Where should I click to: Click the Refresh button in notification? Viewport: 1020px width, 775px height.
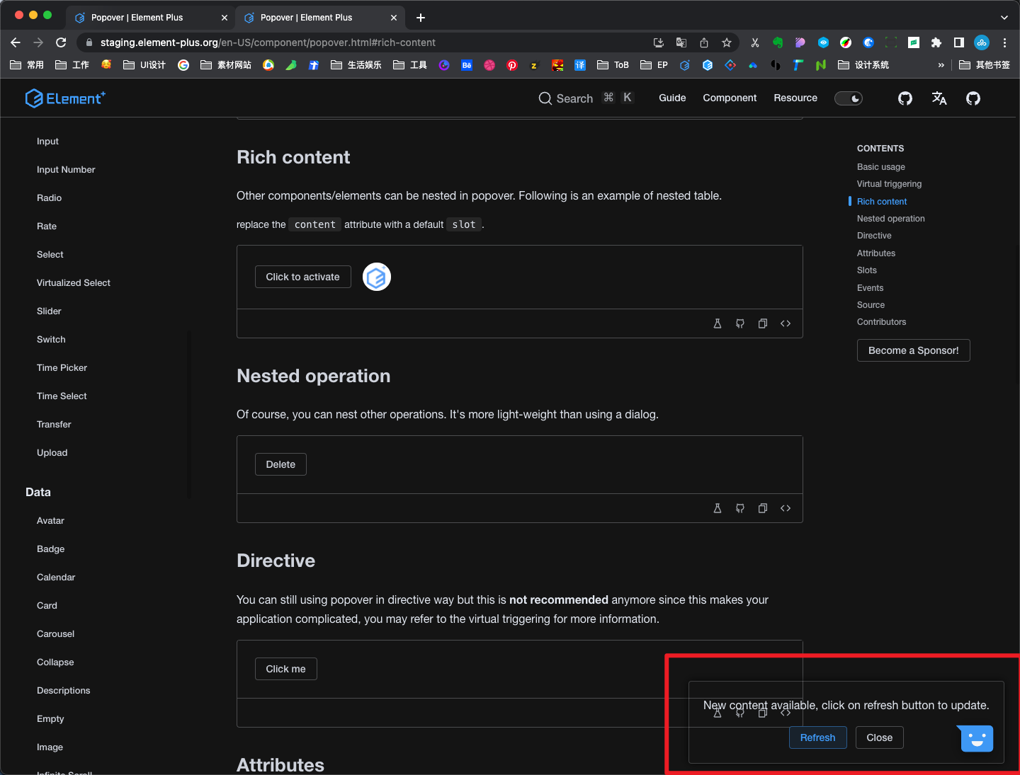click(818, 737)
